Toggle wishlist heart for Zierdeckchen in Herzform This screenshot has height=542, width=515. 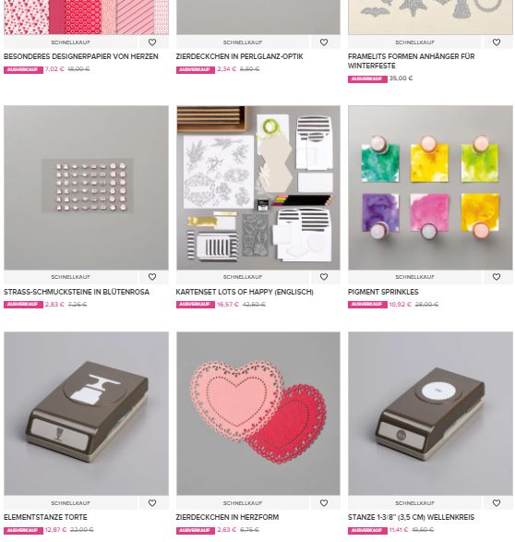[x=324, y=503]
